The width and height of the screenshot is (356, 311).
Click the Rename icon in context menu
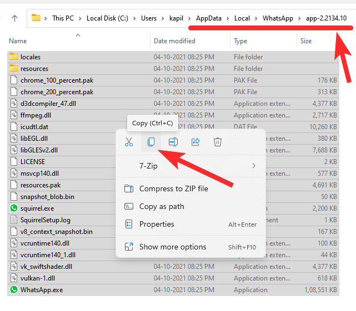click(173, 142)
